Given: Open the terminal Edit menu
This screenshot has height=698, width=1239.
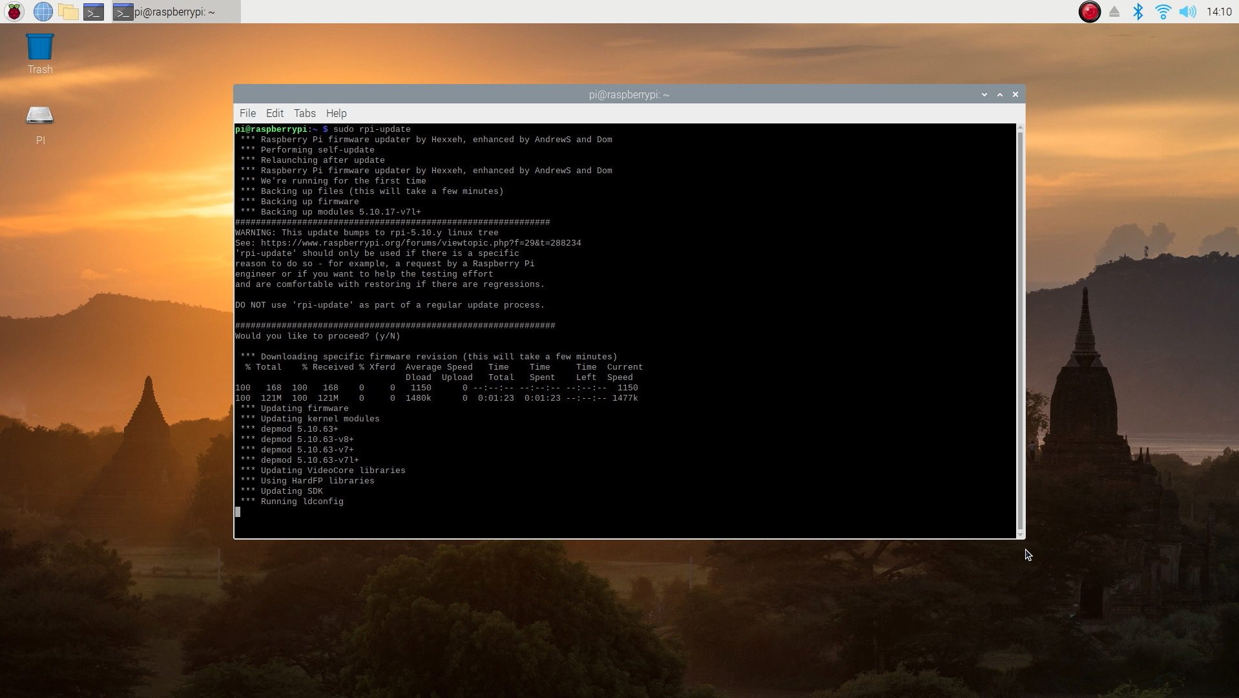Looking at the screenshot, I should click(275, 113).
